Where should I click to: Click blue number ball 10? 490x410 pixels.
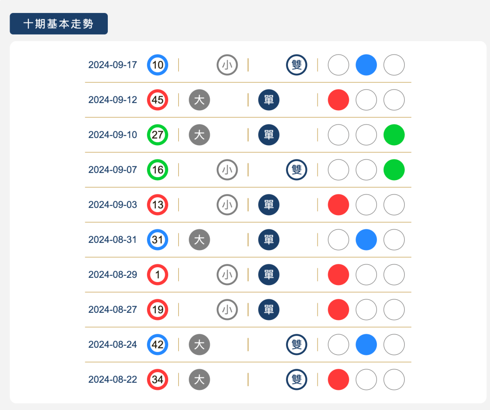click(158, 65)
